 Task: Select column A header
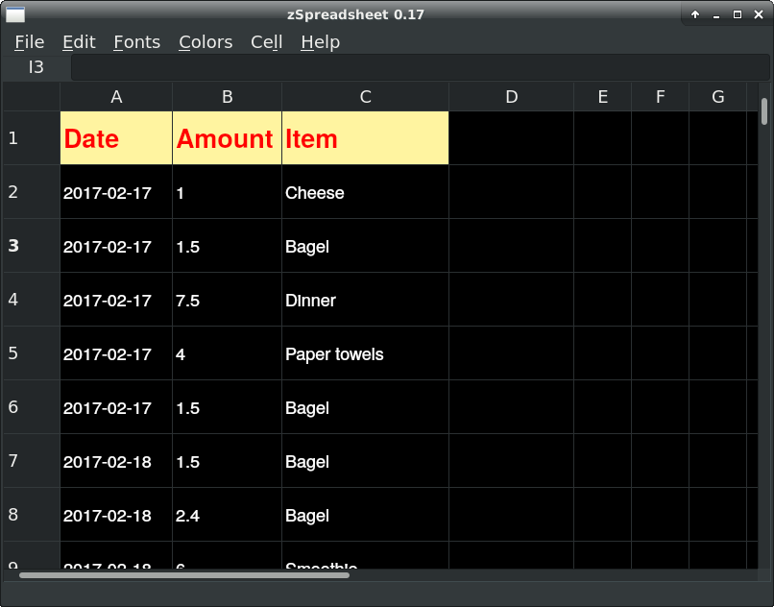[x=116, y=97]
